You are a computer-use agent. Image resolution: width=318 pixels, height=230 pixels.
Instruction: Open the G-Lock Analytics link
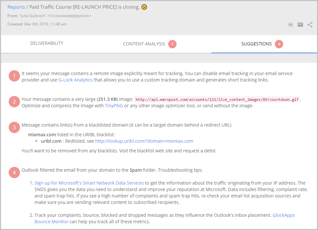[x=75, y=80]
